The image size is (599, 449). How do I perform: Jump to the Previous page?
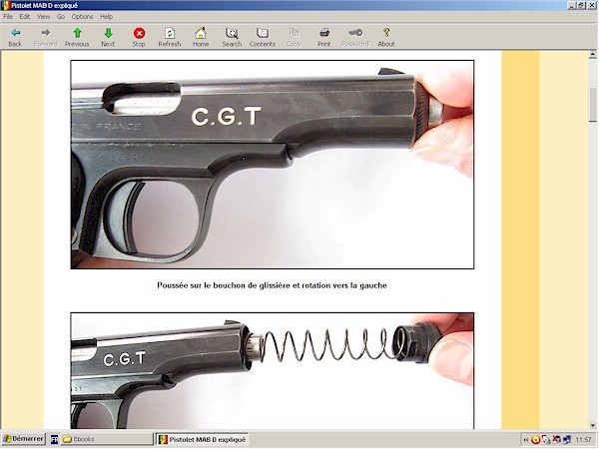click(x=77, y=38)
